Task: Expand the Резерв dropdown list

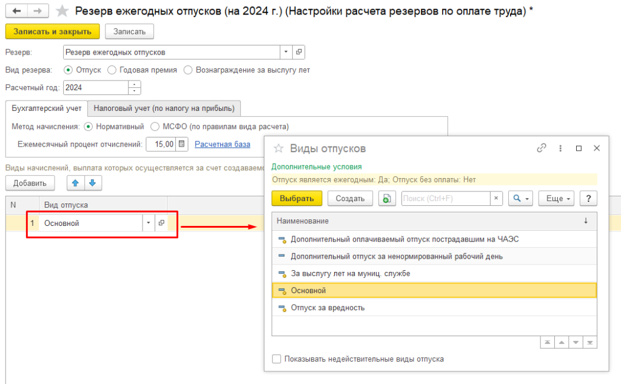Action: click(286, 53)
